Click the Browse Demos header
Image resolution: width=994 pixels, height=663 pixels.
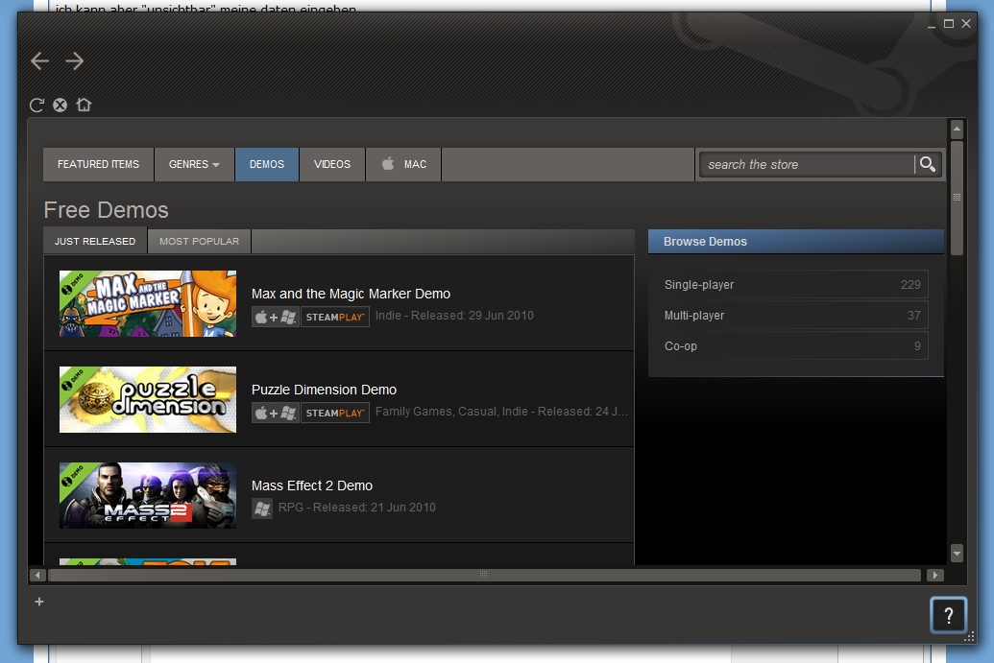coord(795,241)
